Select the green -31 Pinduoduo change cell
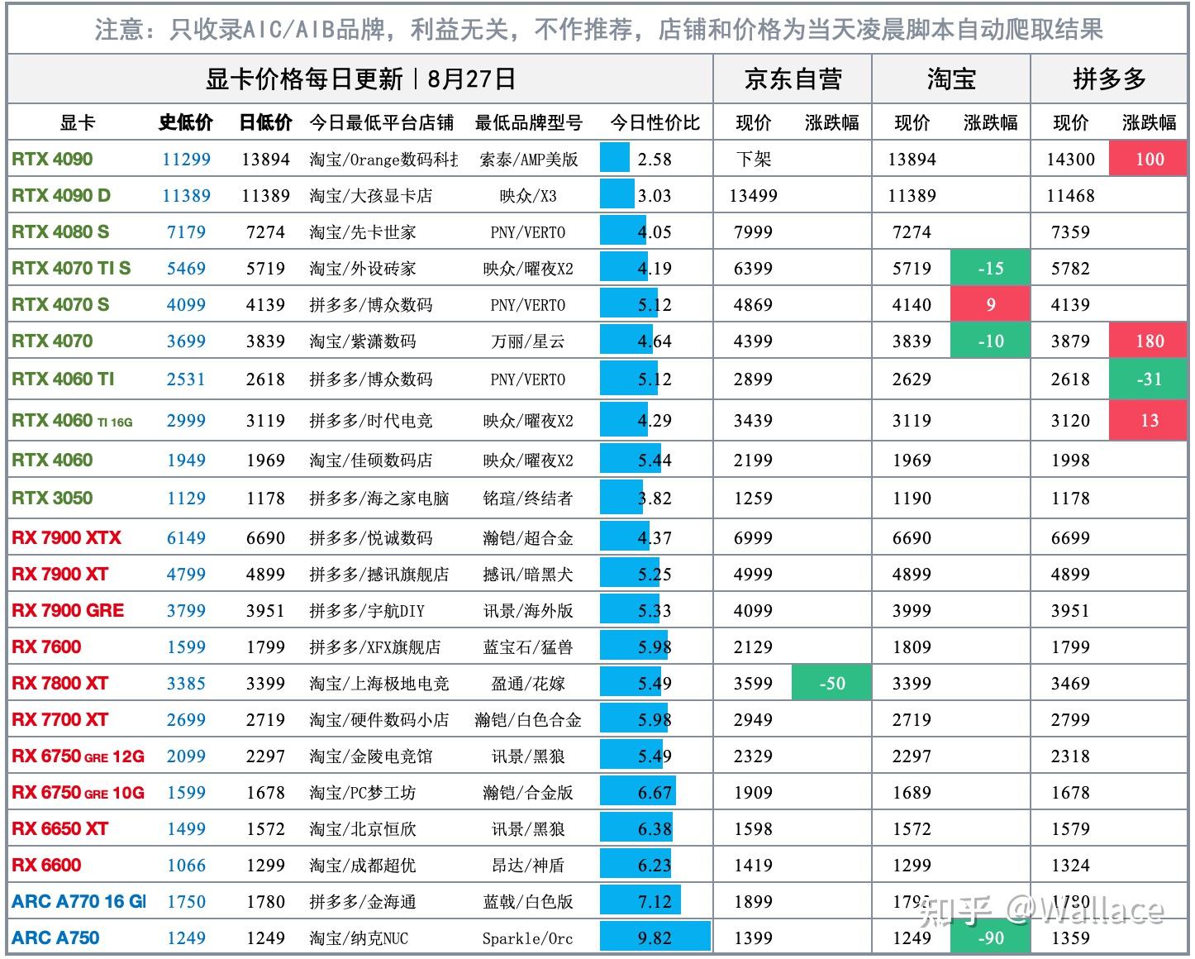 click(x=1149, y=379)
